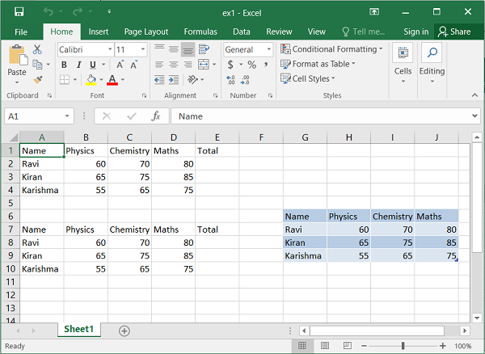Expand the Conditional Formatting menu
This screenshot has height=354, width=485.
pos(332,49)
